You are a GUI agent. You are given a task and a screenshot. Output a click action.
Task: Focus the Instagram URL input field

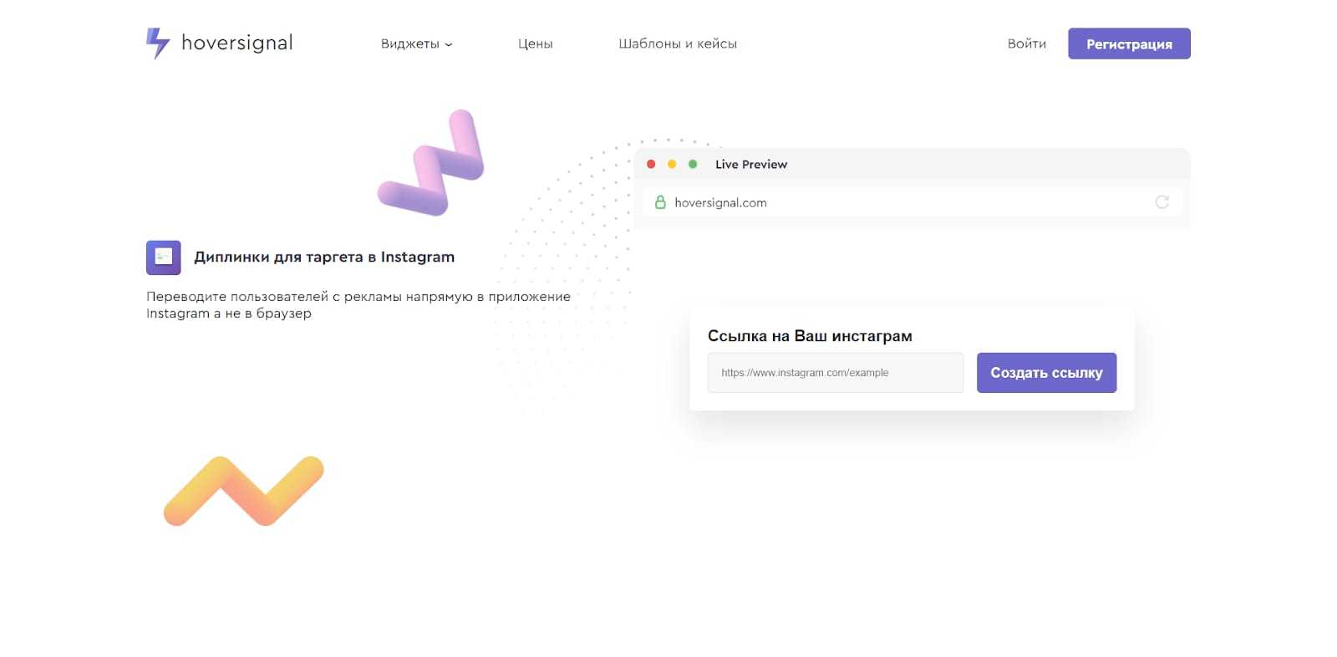click(x=835, y=373)
